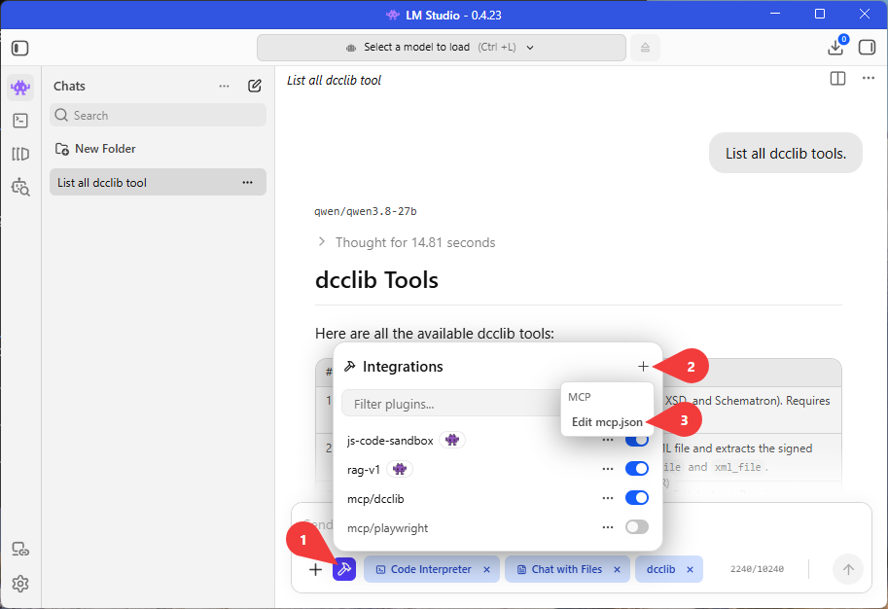This screenshot has height=609, width=888.
Task: Select the 'List all dcclib tool' chat row
Action: (x=158, y=183)
